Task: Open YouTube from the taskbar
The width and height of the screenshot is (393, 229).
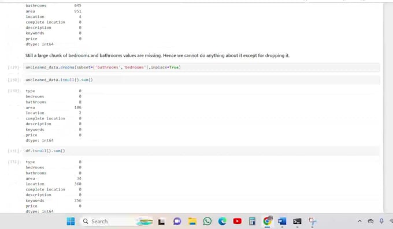Action: [237, 222]
